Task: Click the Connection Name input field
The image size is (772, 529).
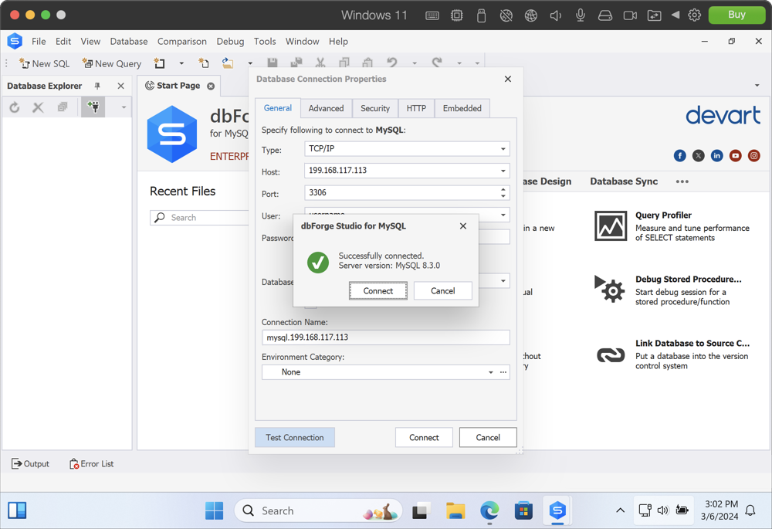Action: 386,337
